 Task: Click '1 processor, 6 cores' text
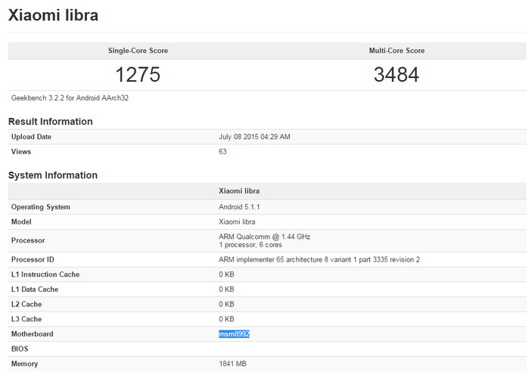(x=250, y=245)
